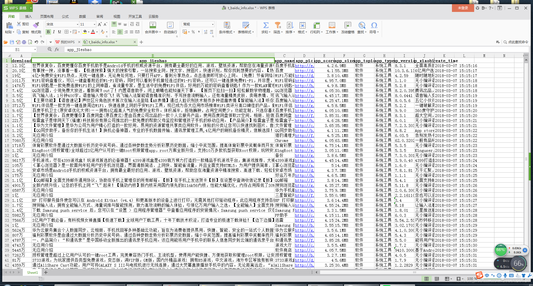Open the 审阅 (Review) tab
This screenshot has height=286, width=533.
[x=100, y=17]
